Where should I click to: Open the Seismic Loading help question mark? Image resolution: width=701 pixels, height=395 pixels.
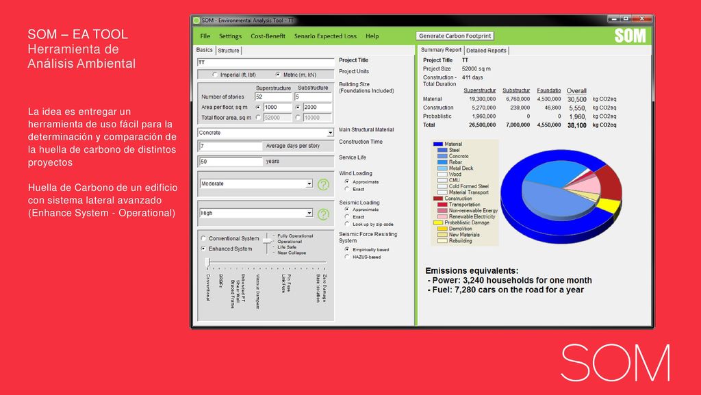(x=323, y=214)
